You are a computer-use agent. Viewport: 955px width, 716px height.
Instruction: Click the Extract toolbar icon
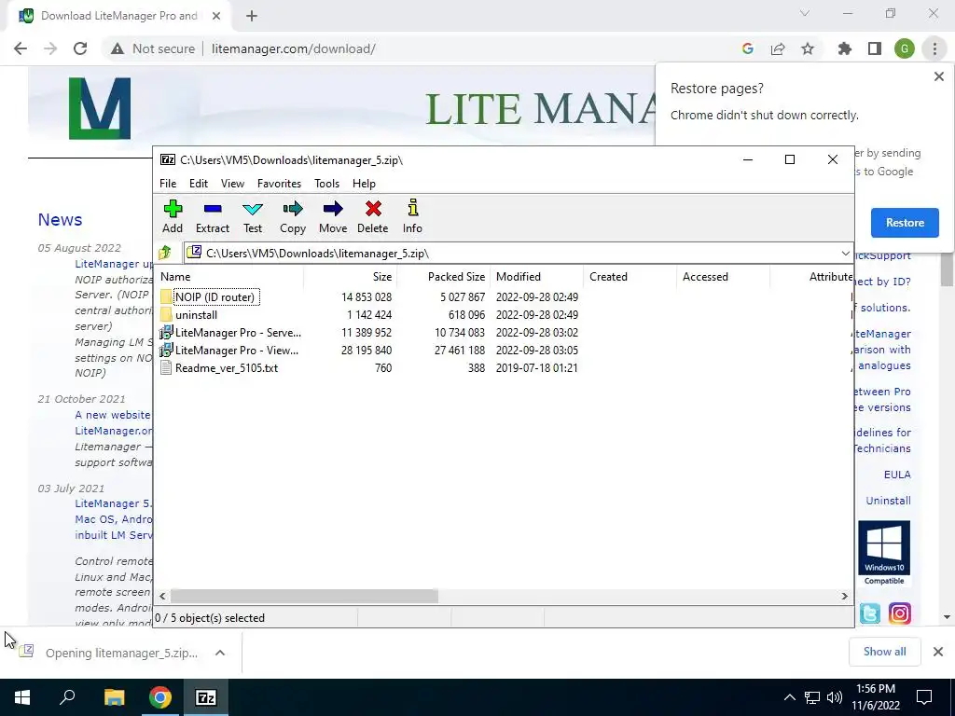point(213,209)
